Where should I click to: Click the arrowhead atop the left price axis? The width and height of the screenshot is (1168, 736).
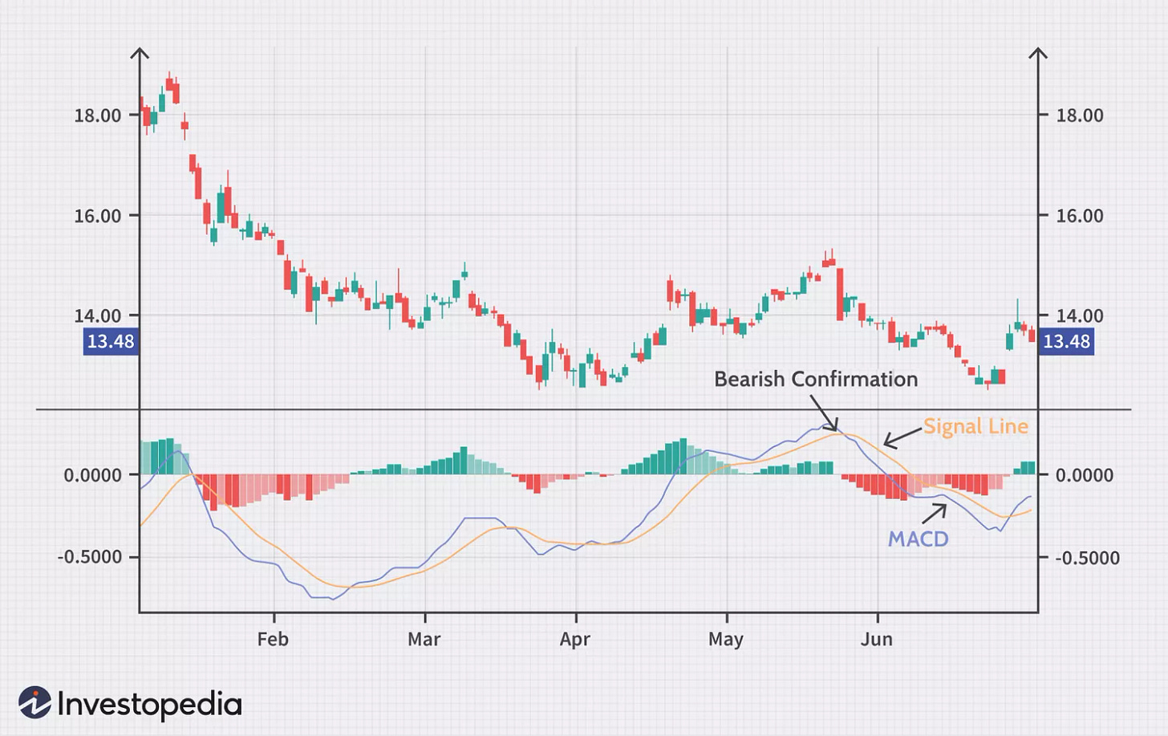(x=140, y=54)
